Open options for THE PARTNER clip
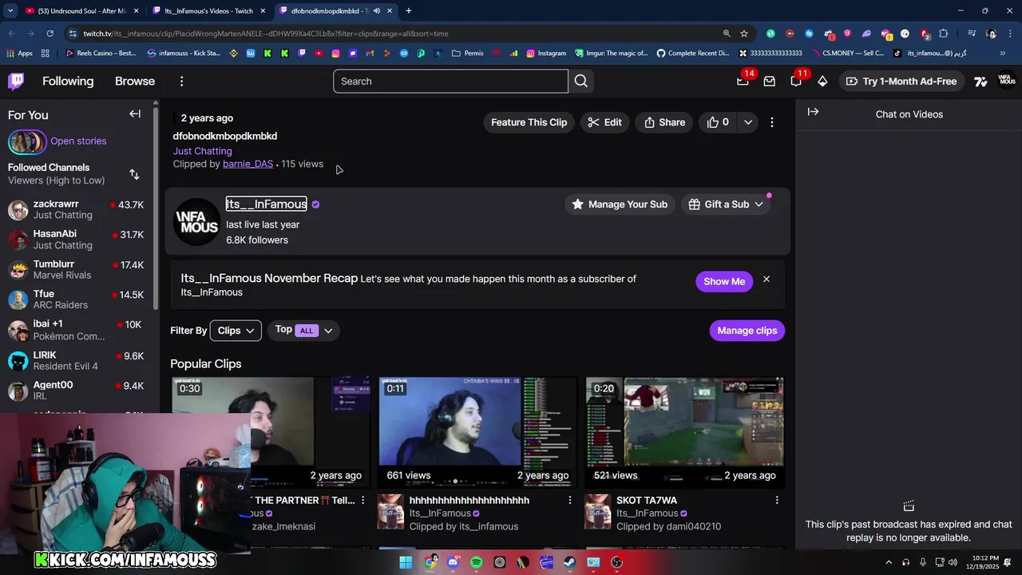The width and height of the screenshot is (1022, 575). pos(362,500)
